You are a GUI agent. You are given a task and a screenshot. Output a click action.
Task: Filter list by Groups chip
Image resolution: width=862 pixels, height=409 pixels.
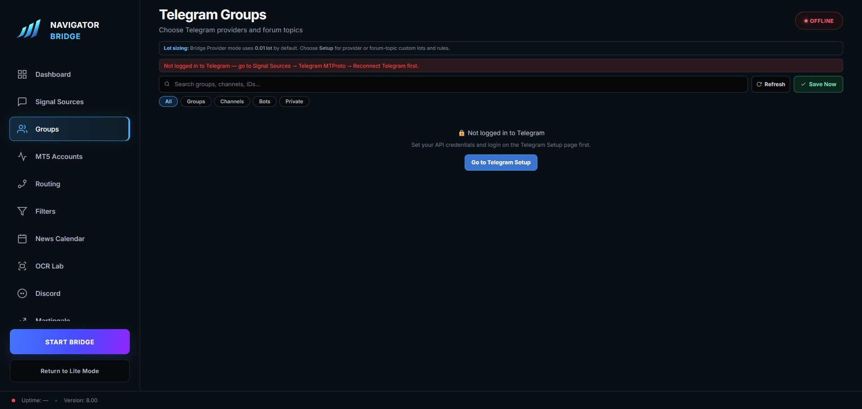coord(196,101)
